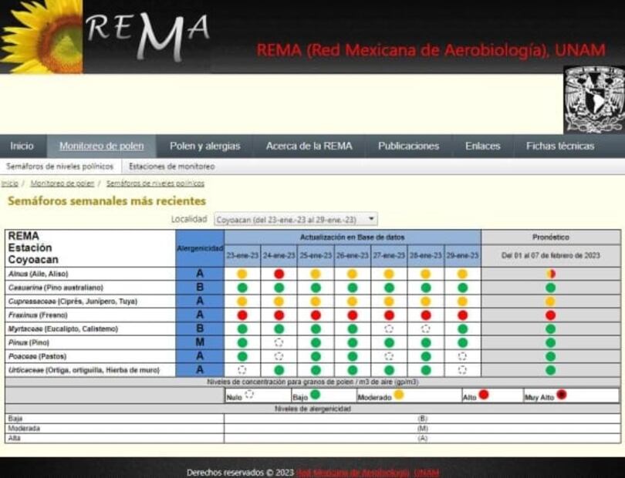The width and height of the screenshot is (625, 478).
Task: Click the Fraxinus (Fresno) row label
Action: click(38, 315)
